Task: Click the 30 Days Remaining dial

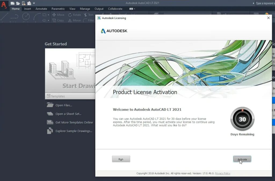Action: [243, 119]
